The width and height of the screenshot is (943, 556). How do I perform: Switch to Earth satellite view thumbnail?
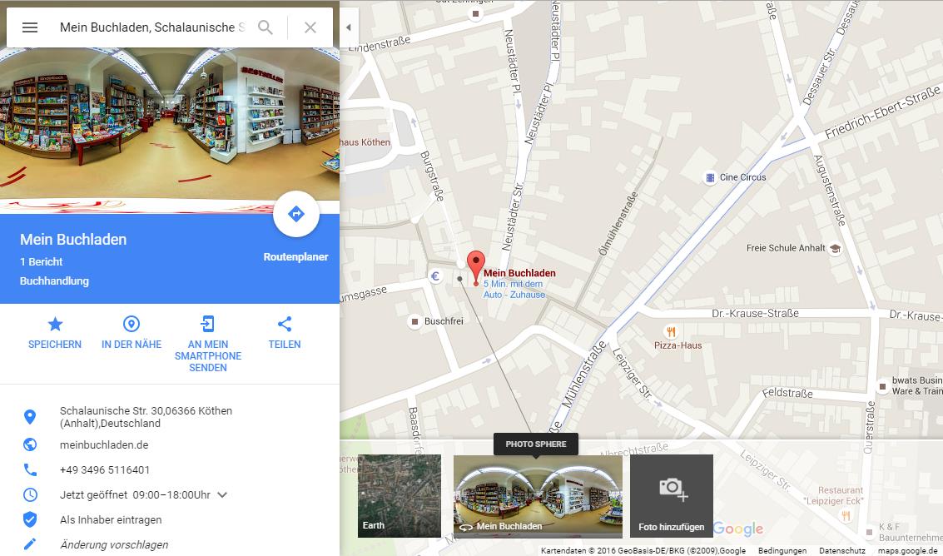pos(400,496)
